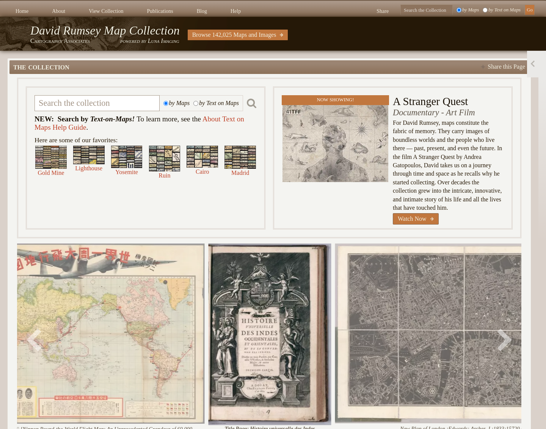The image size is (546, 429).
Task: Select main search 'by Text on Maps' radio
Action: [x=196, y=103]
